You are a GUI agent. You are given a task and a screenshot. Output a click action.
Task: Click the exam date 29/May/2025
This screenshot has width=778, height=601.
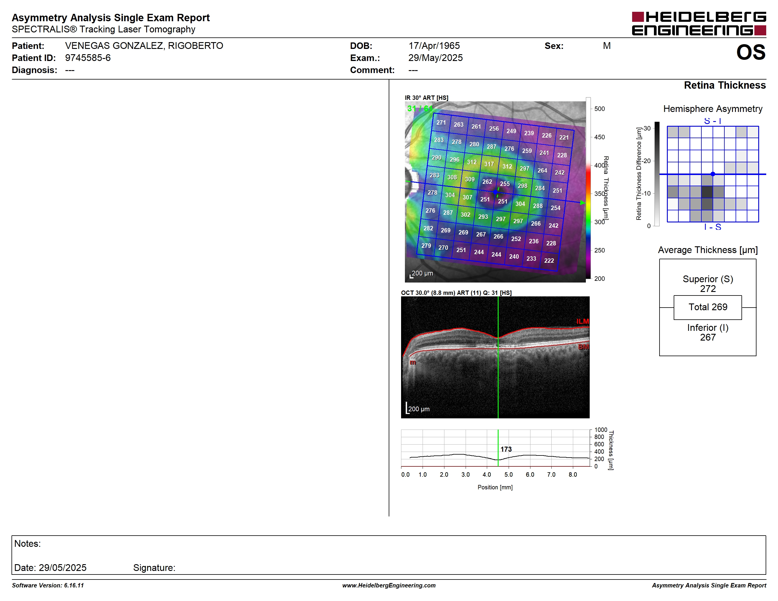[435, 58]
